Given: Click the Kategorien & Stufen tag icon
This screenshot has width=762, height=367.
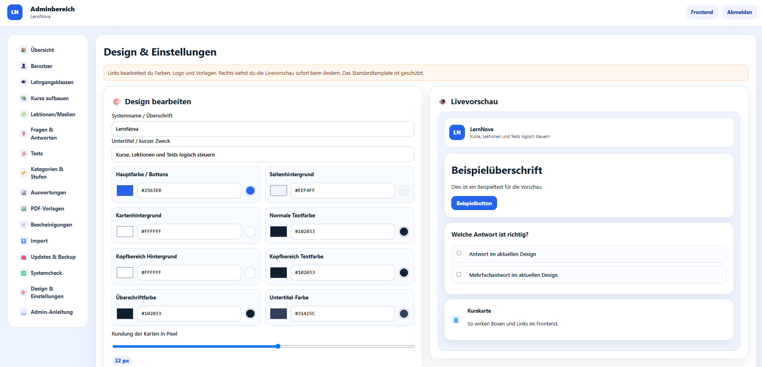Looking at the screenshot, I should [x=24, y=173].
